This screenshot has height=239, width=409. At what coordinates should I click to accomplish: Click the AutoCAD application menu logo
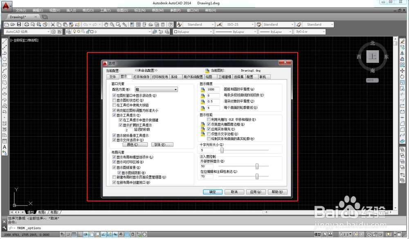pos(6,6)
